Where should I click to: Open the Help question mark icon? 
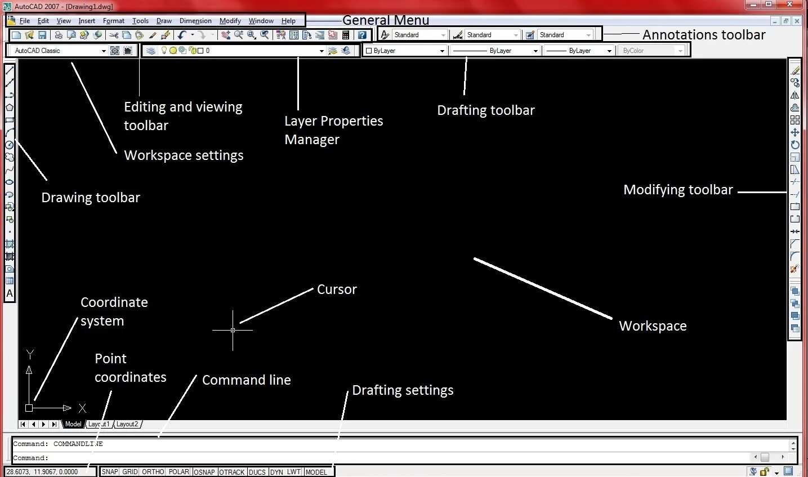pos(362,35)
